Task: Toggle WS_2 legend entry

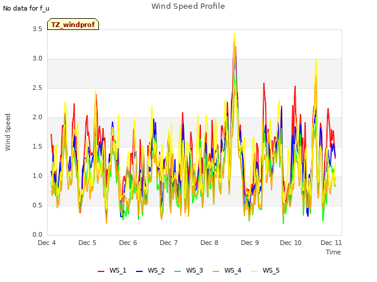Action: [x=150, y=270]
